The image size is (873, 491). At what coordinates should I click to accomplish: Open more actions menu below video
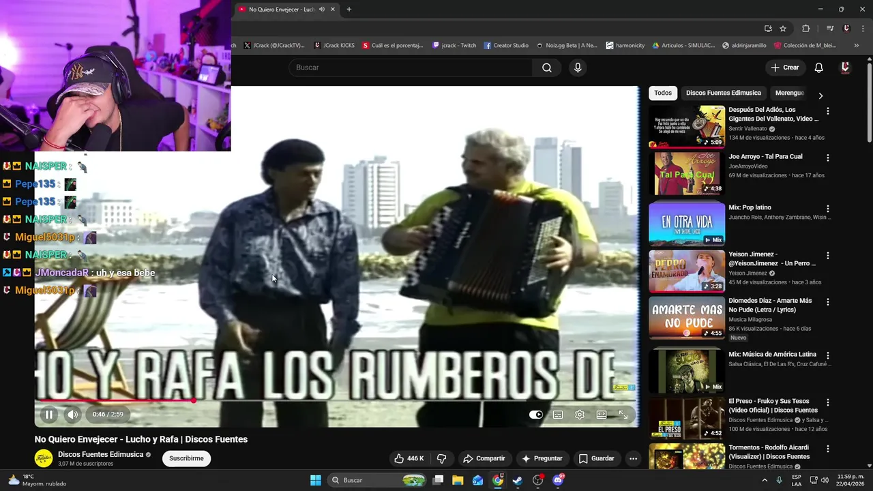click(633, 458)
